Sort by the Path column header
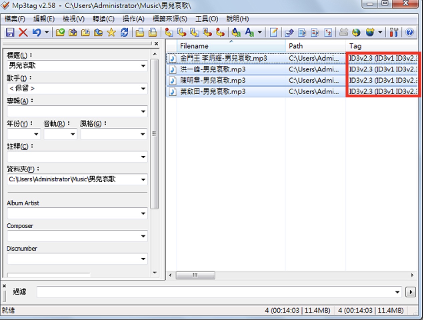 click(315, 46)
